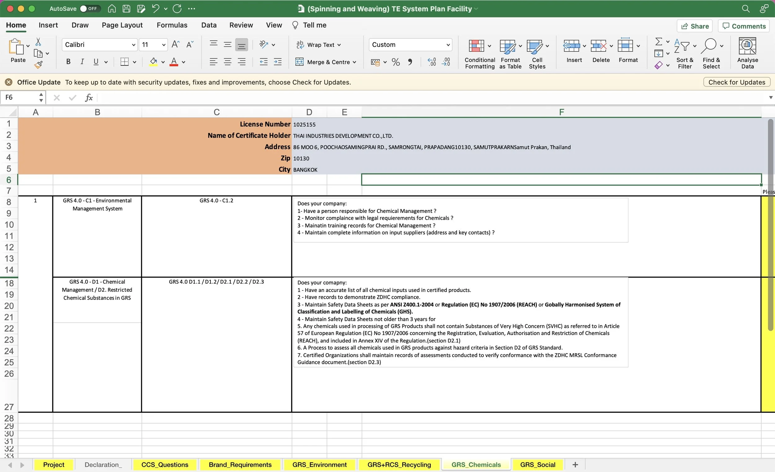The width and height of the screenshot is (775, 472).
Task: Click the Redo arrow
Action: [177, 8]
